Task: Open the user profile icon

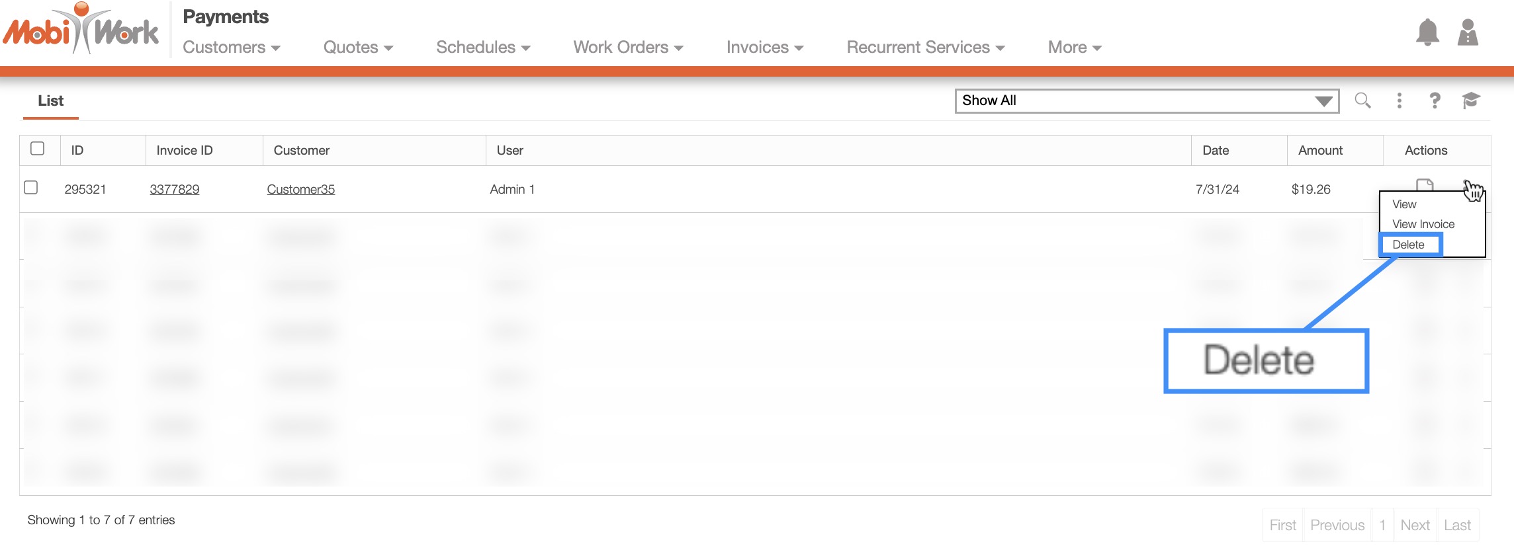Action: [x=1468, y=32]
